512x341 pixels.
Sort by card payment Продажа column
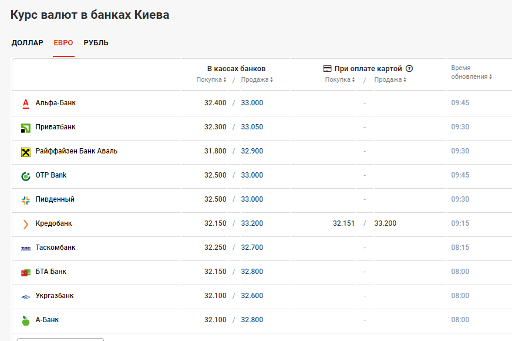(x=390, y=79)
